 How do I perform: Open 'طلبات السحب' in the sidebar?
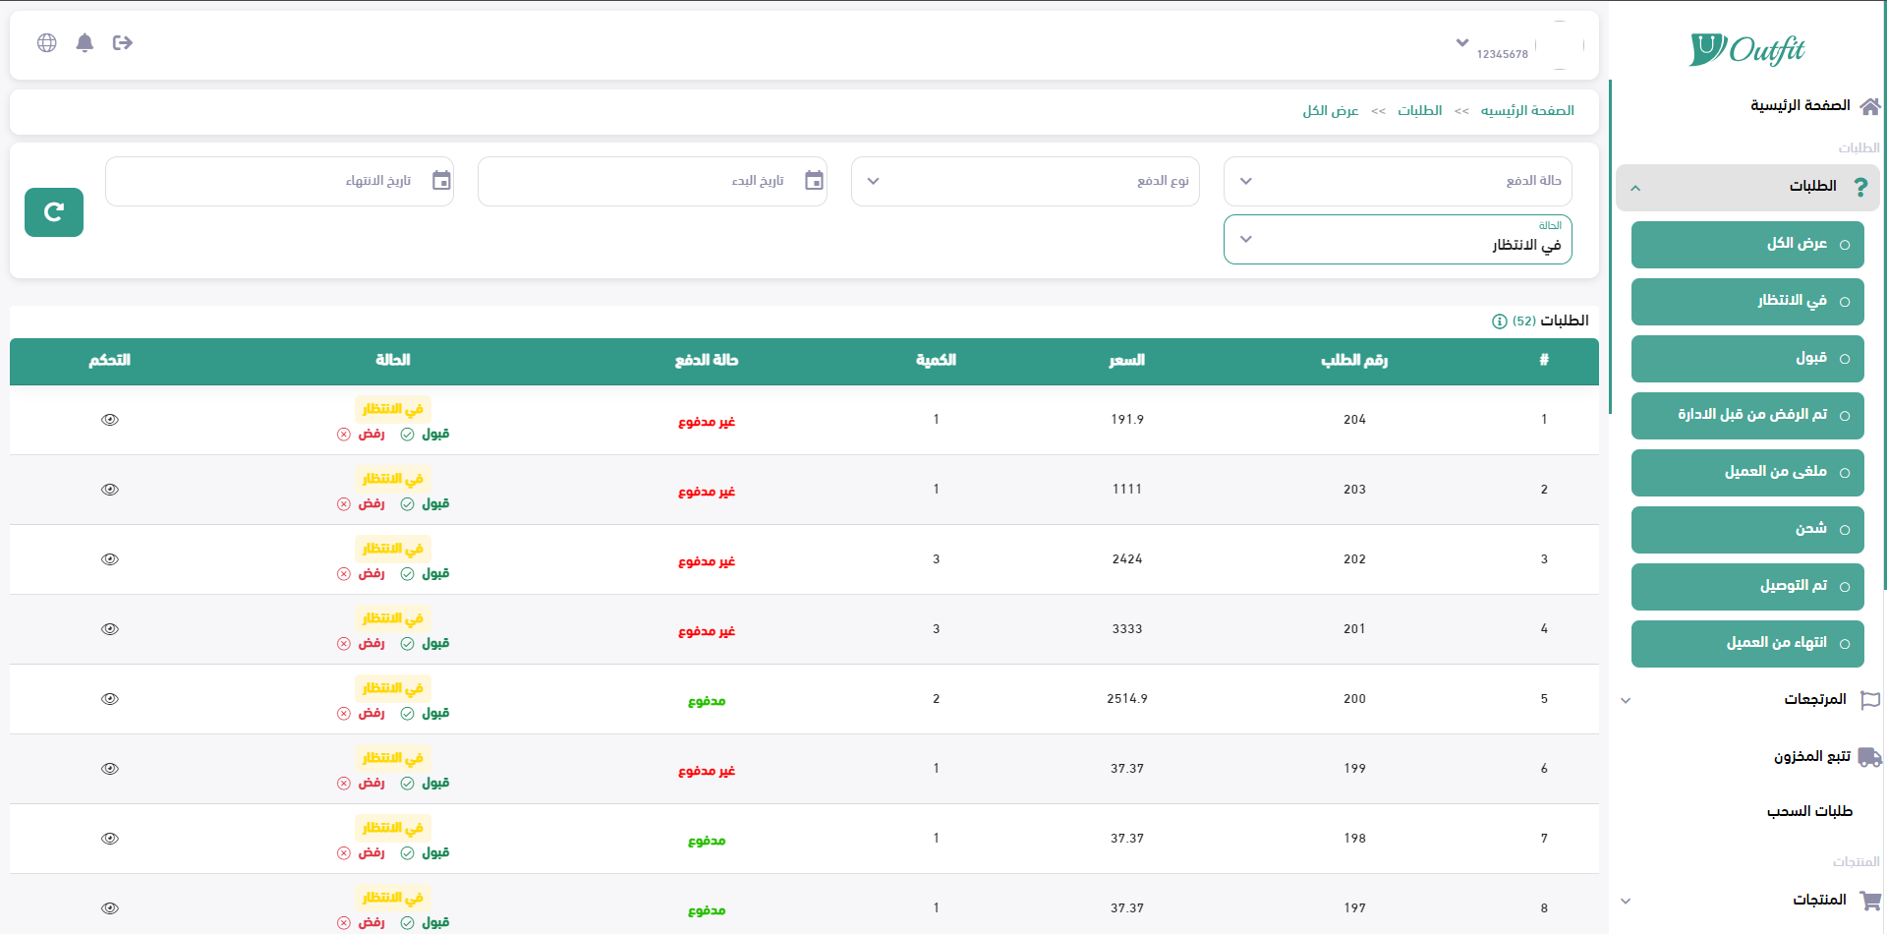(x=1809, y=812)
